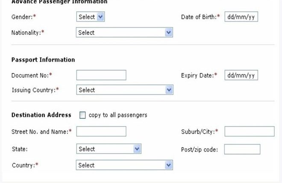Click the 'Document No:' label text
The image size is (282, 183).
click(x=31, y=75)
